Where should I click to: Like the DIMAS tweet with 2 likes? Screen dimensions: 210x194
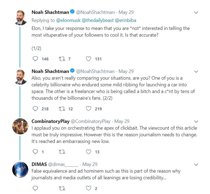89,188
